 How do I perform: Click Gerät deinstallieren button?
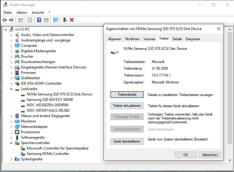[x=127, y=141]
